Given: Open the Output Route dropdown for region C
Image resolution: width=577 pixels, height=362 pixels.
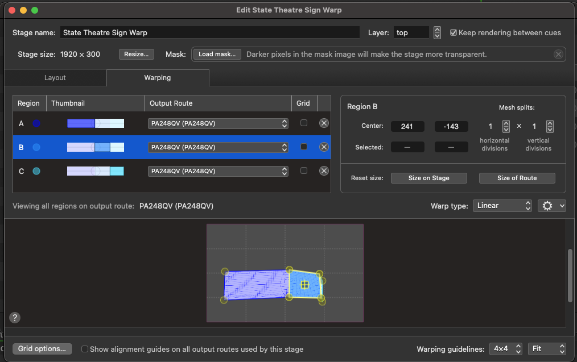Looking at the screenshot, I should (219, 171).
